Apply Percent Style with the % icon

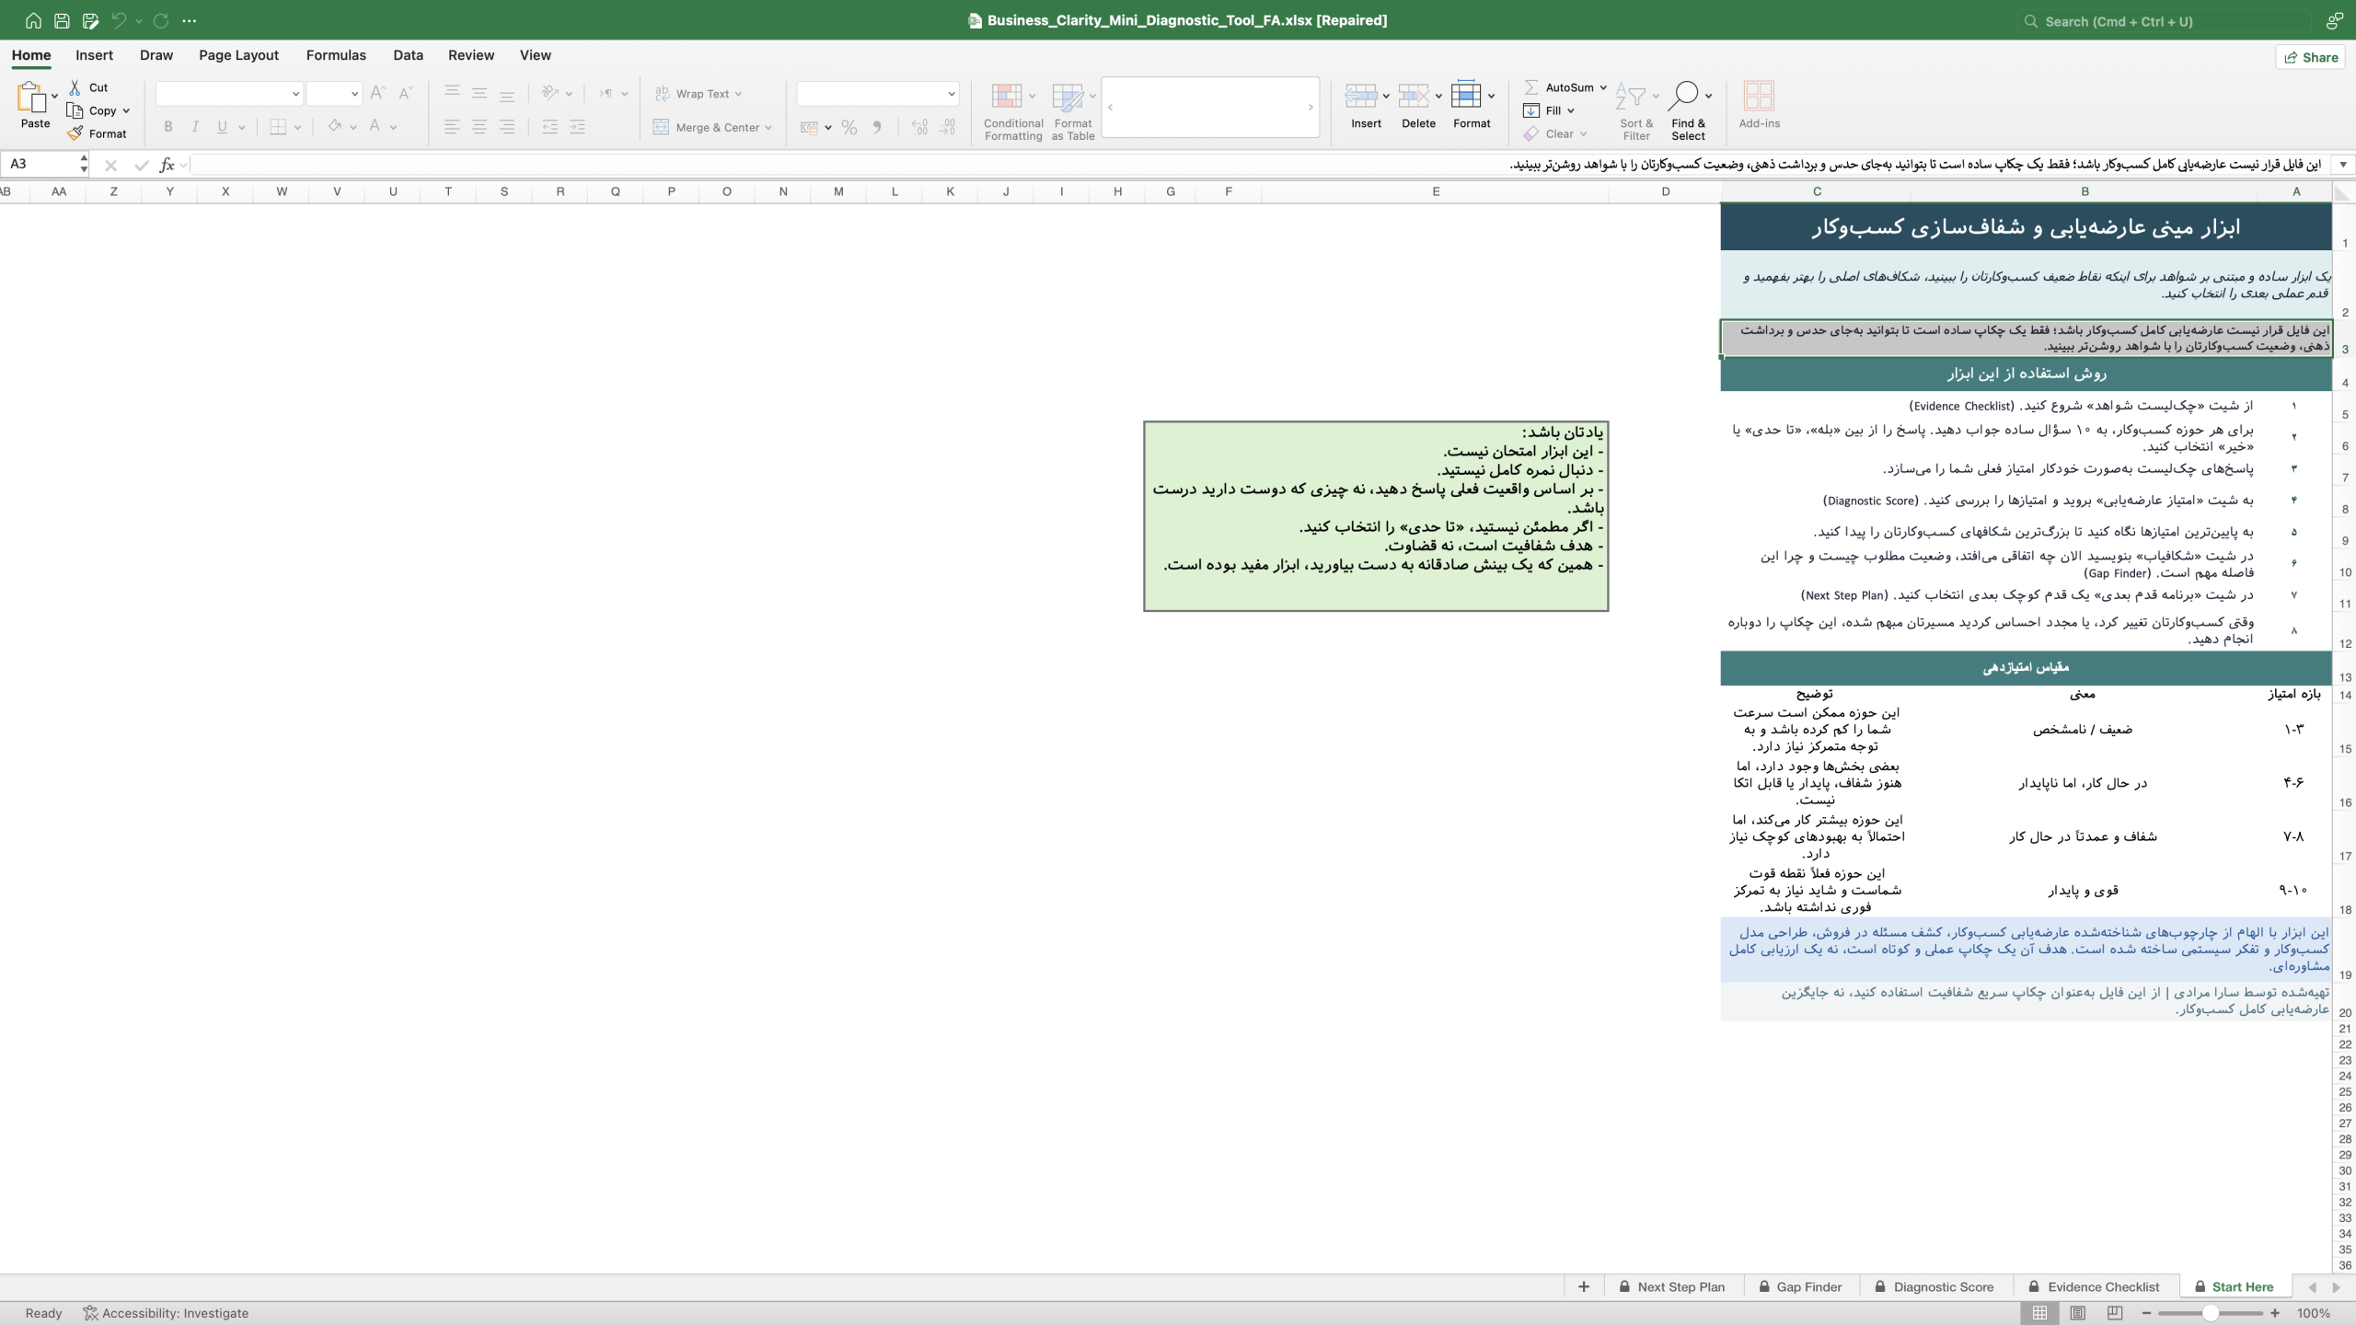tap(849, 127)
